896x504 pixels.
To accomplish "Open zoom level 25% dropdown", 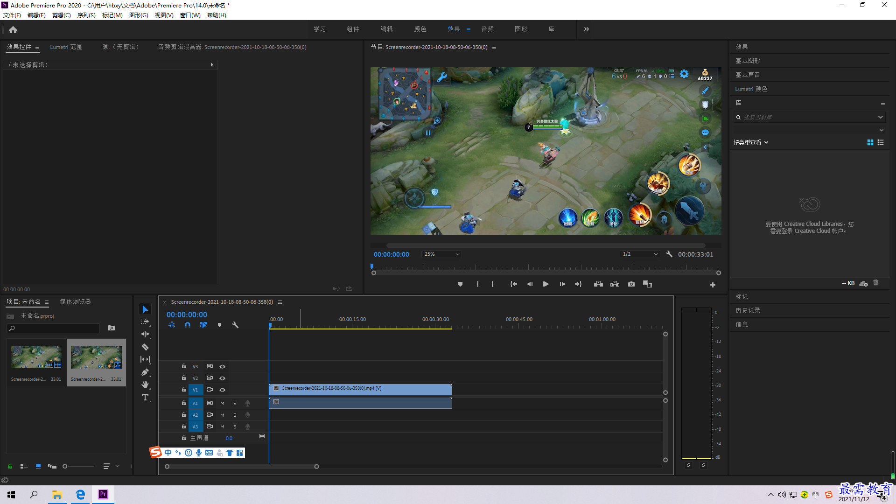I will pyautogui.click(x=441, y=254).
